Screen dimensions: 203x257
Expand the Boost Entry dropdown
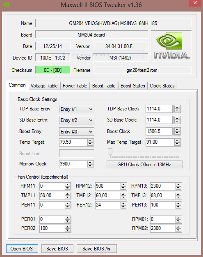(x=77, y=132)
